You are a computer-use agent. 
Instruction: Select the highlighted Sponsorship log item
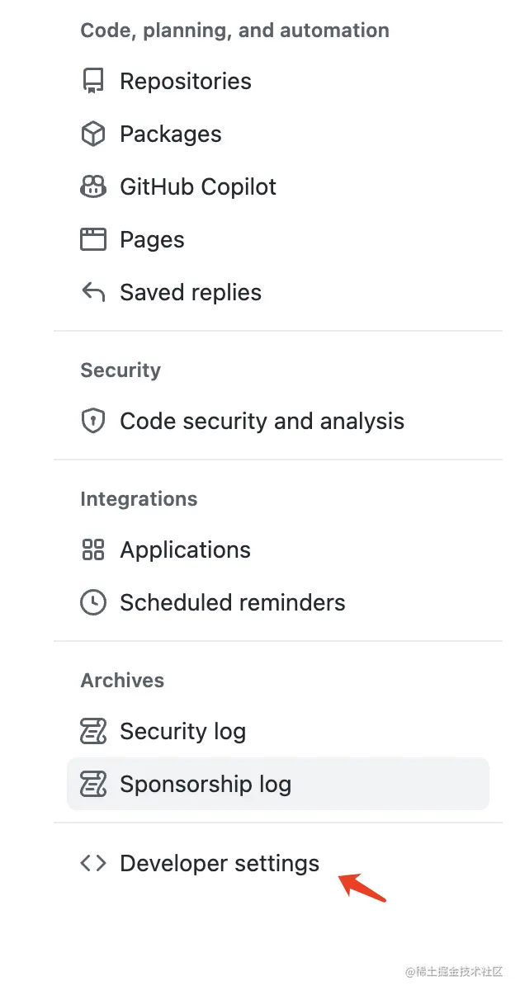pos(278,784)
